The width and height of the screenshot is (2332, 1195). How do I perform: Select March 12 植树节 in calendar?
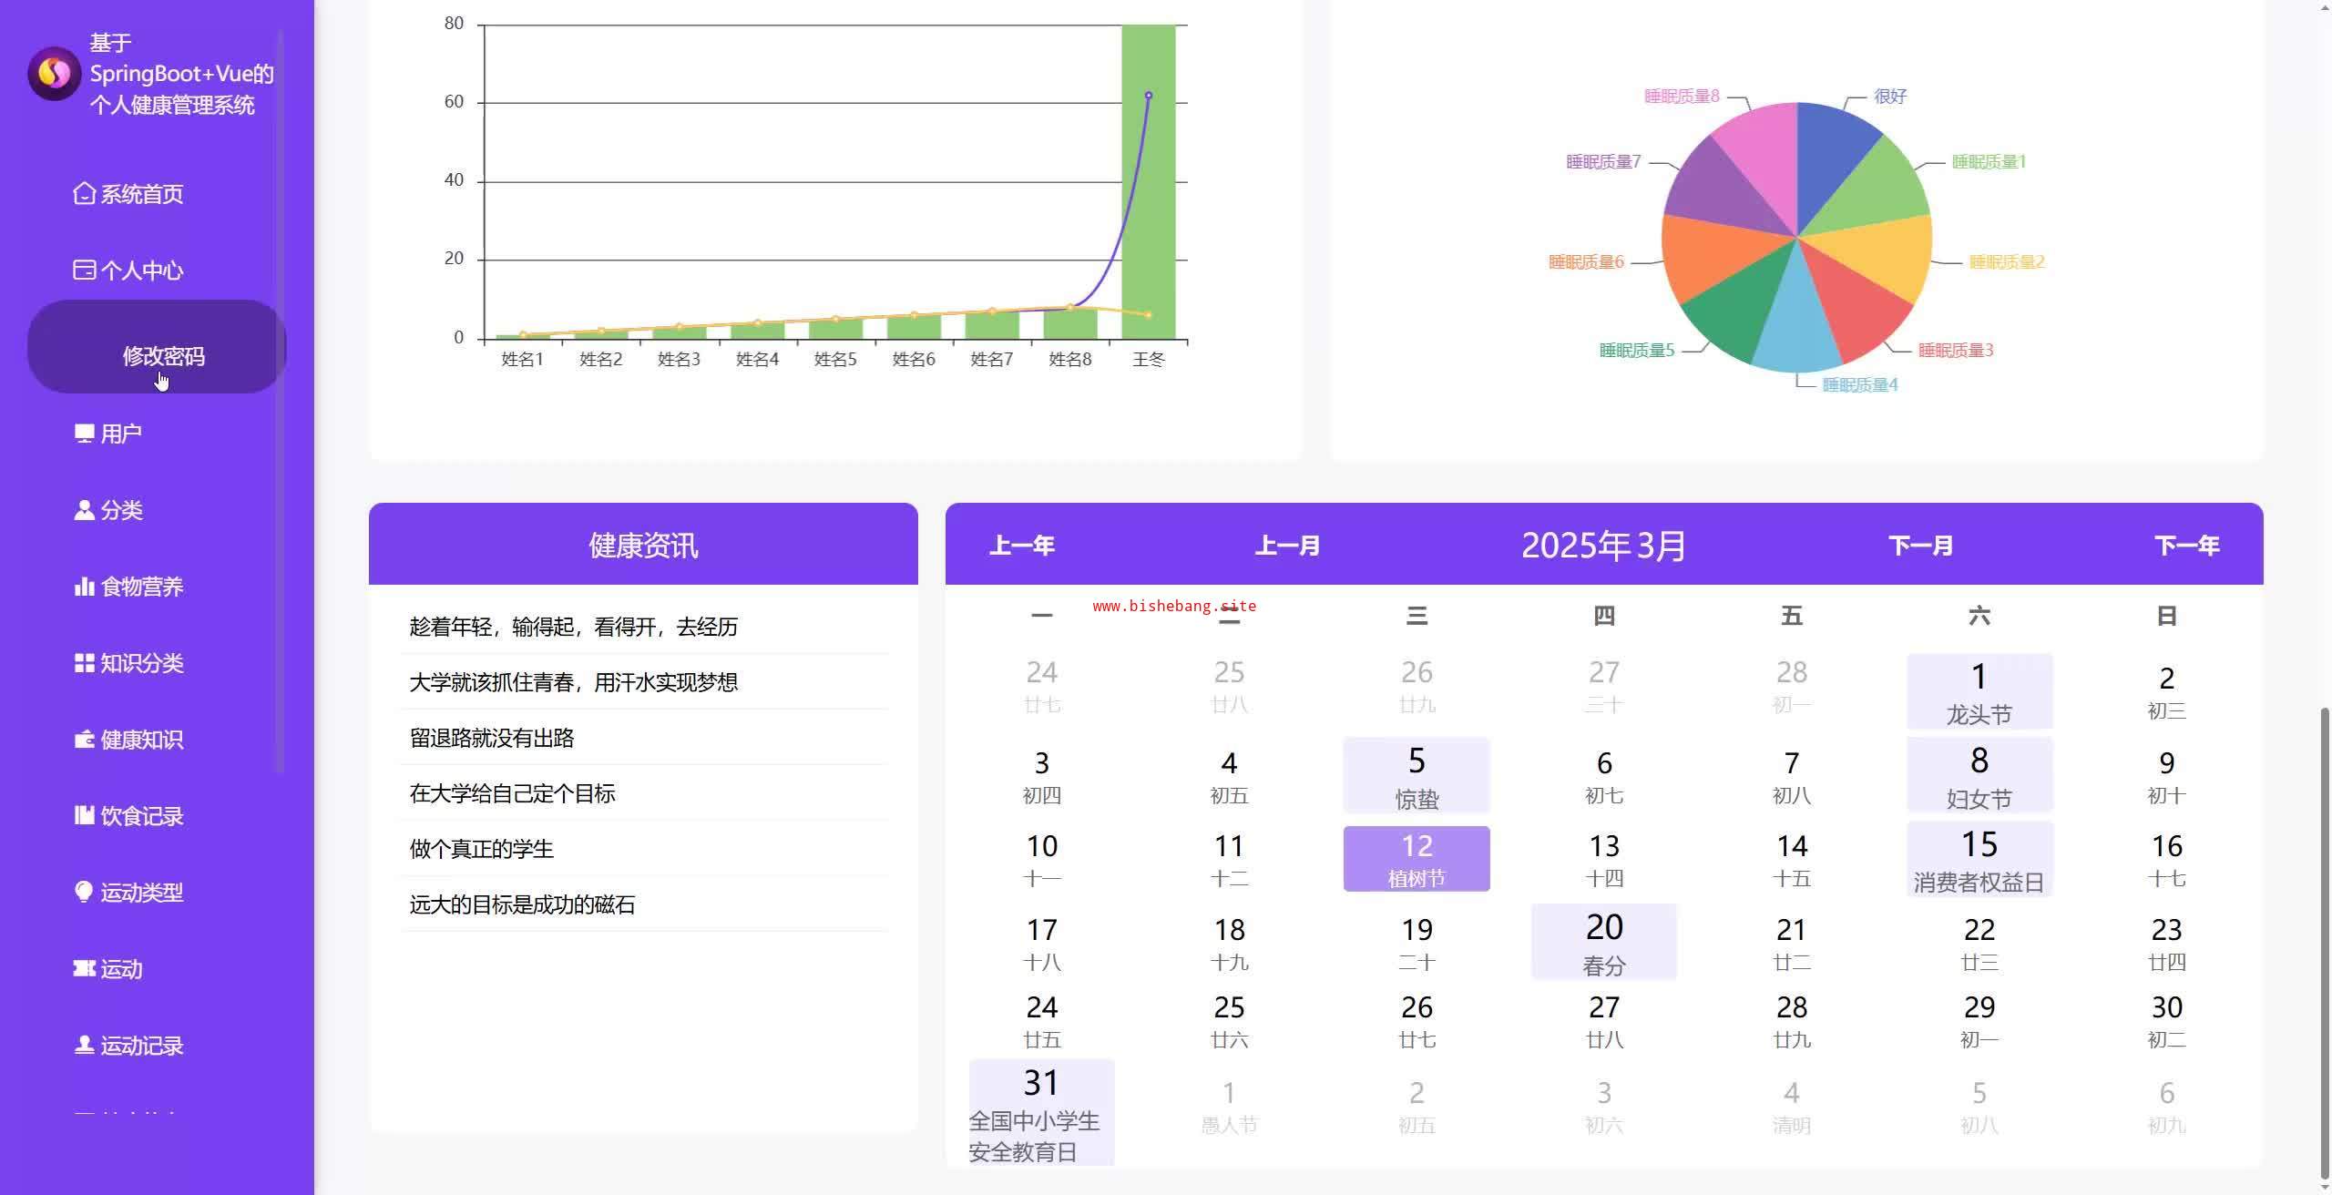tap(1416, 859)
